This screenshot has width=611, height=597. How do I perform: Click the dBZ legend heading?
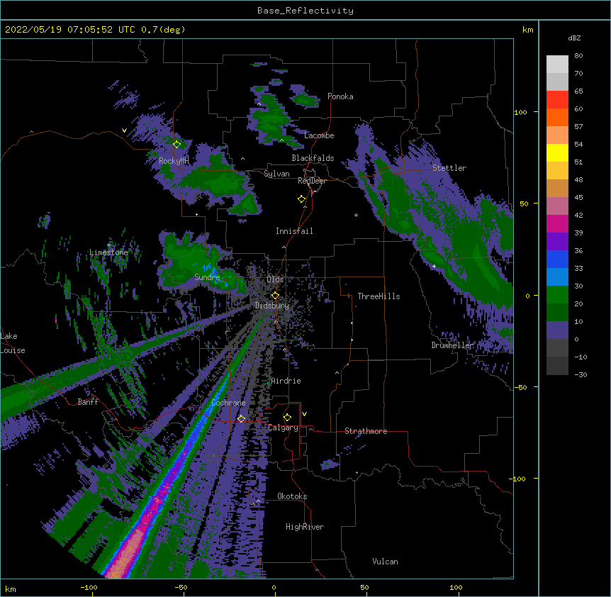point(574,38)
